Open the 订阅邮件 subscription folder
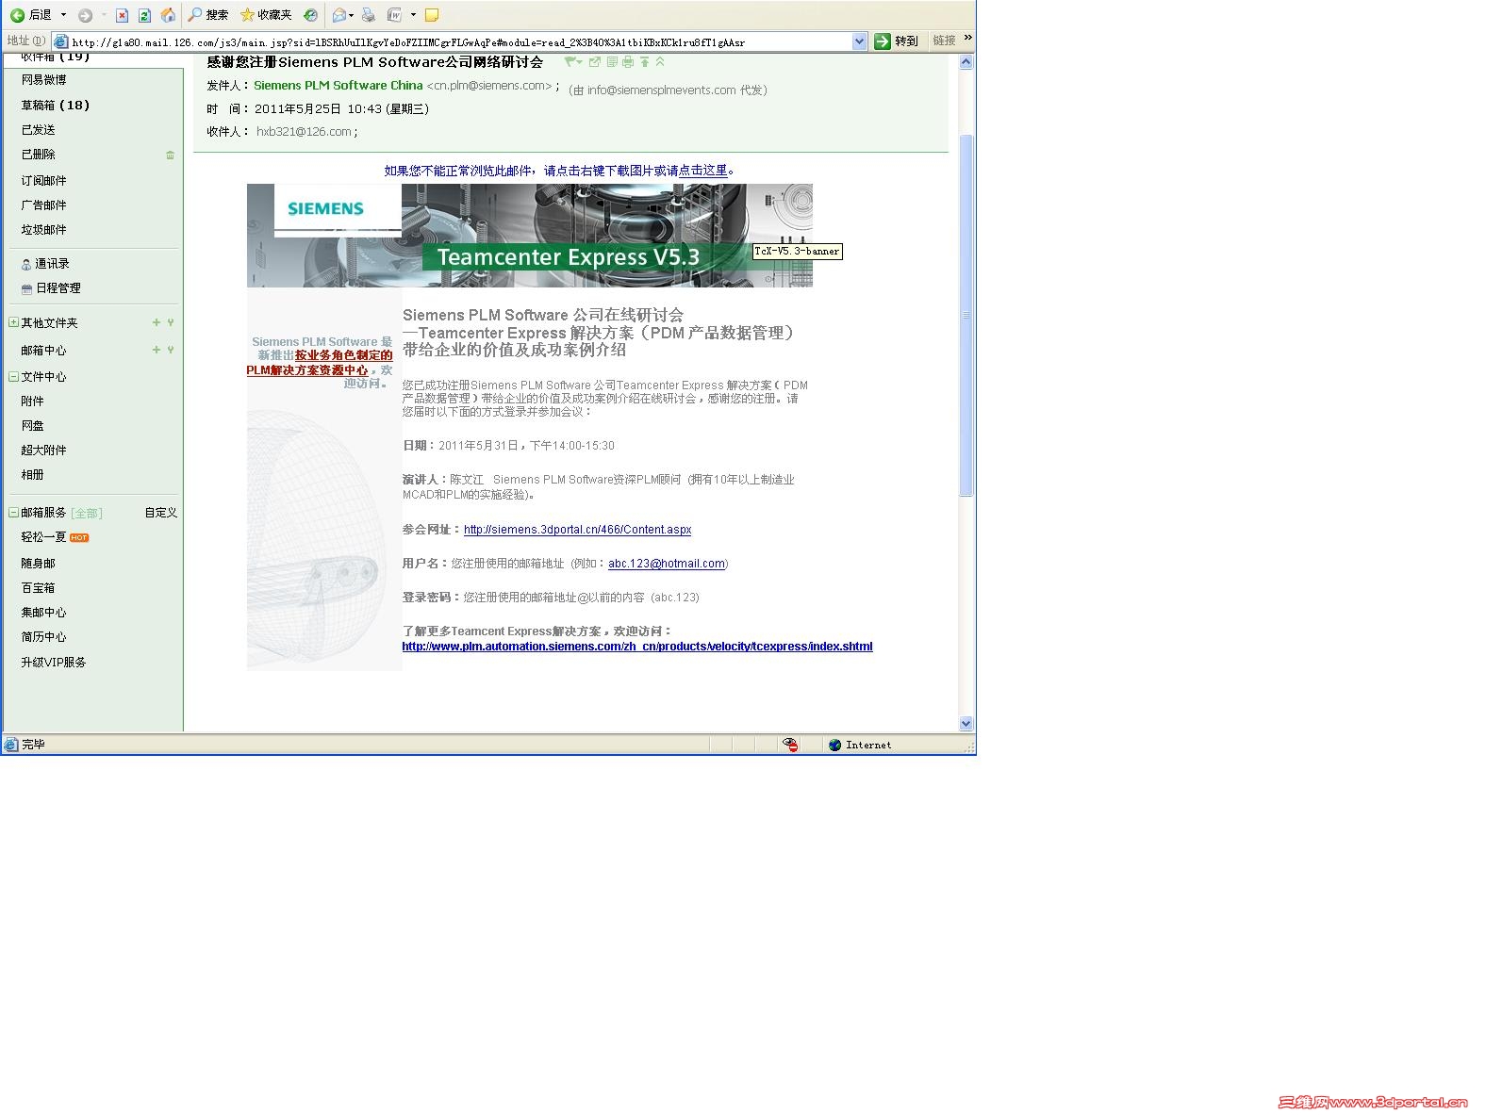 (x=44, y=181)
